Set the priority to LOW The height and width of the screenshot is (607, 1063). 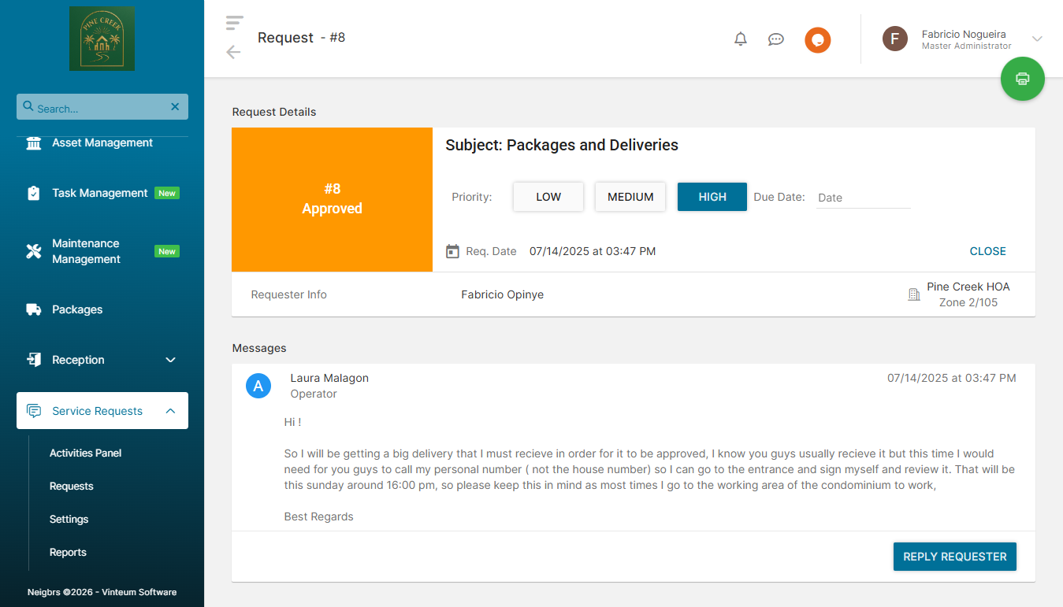pos(548,197)
